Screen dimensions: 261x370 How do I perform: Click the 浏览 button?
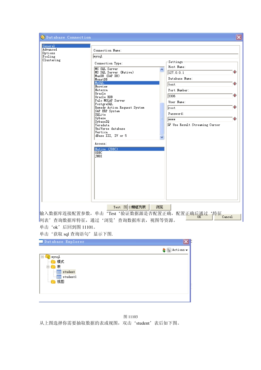point(160,207)
